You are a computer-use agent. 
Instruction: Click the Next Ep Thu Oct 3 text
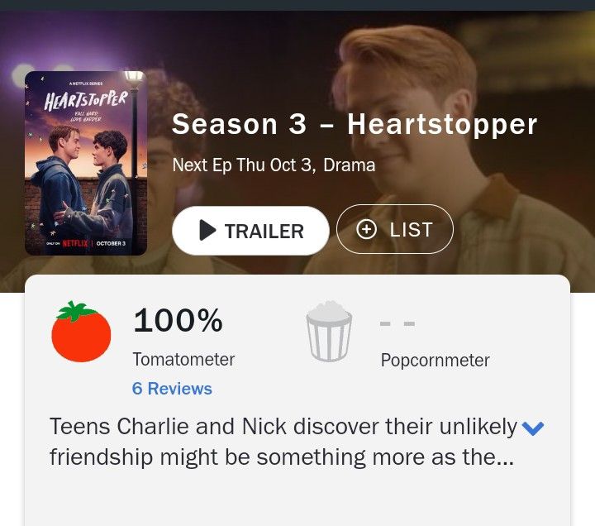[x=244, y=165]
